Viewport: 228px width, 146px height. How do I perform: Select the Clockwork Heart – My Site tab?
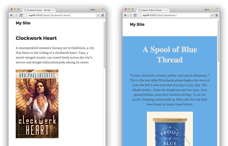click(x=38, y=10)
